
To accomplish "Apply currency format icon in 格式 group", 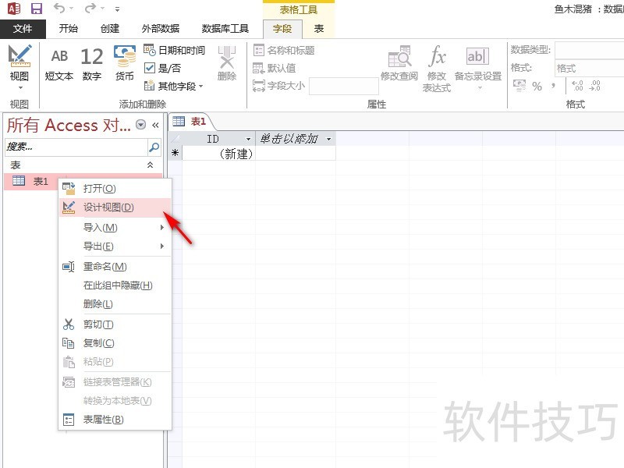I will pos(519,86).
